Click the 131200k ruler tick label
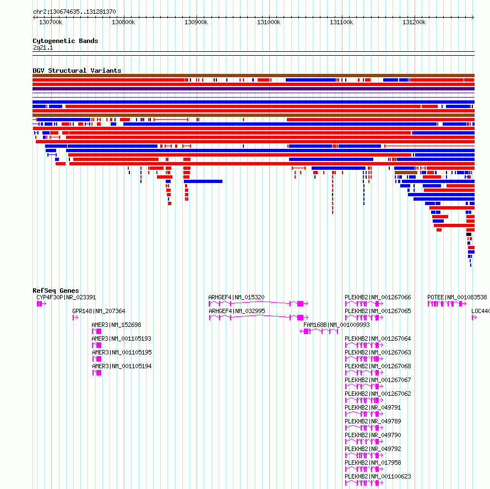This screenshot has height=489, width=490. [414, 22]
